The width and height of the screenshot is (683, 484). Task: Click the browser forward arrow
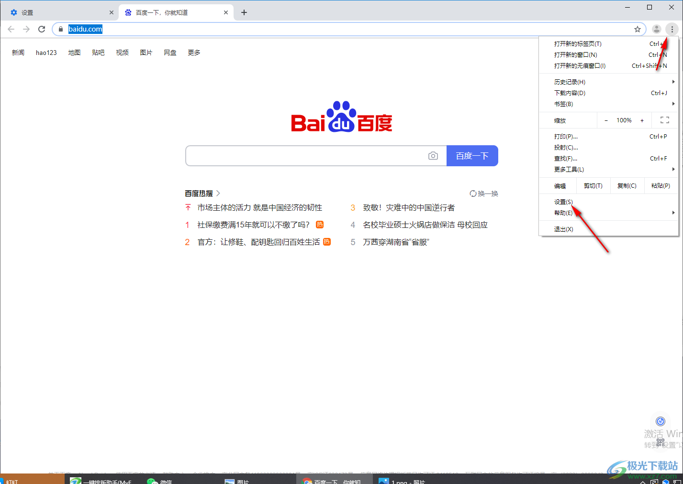click(x=26, y=29)
